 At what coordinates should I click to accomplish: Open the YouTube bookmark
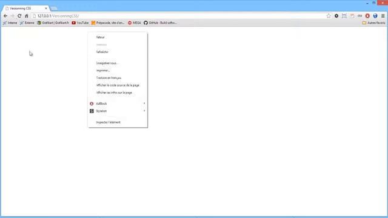80,23
